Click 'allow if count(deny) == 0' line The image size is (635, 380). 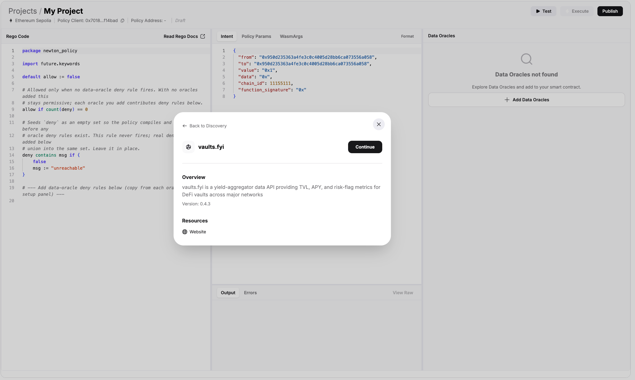[x=55, y=109]
